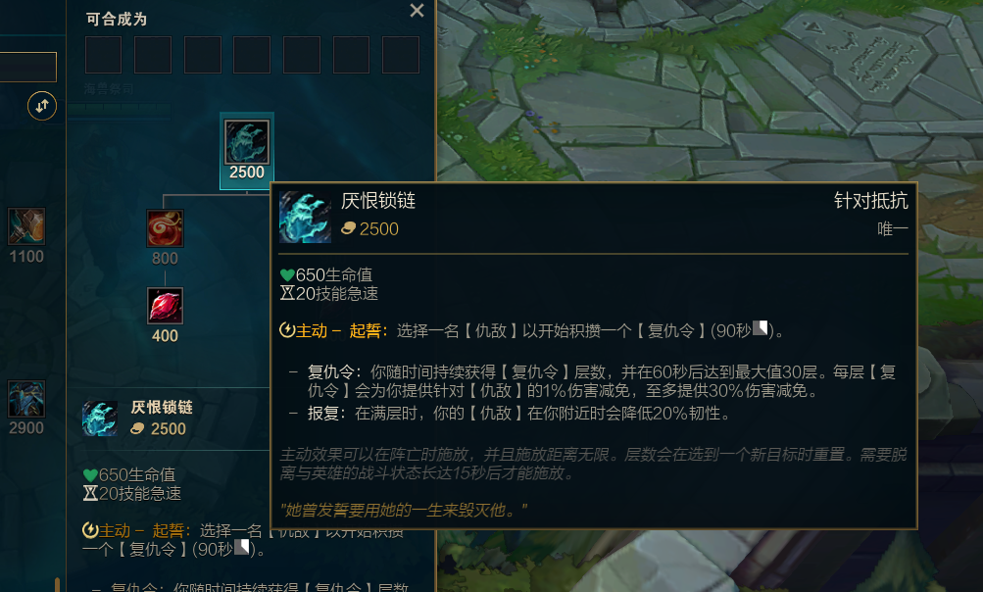Image resolution: width=983 pixels, height=592 pixels.
Task: Click the scrollbar handle at panel's bottom left
Action: point(57,584)
